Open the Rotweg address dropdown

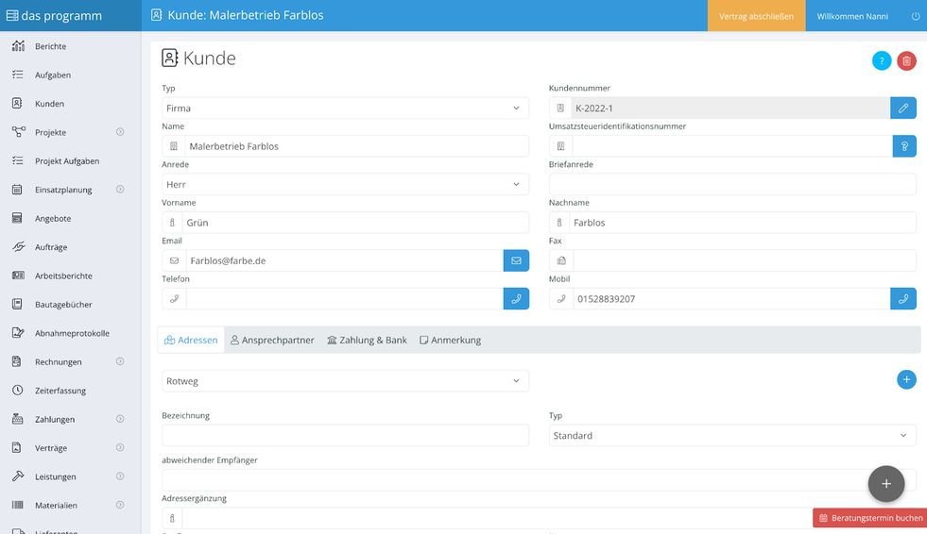345,381
